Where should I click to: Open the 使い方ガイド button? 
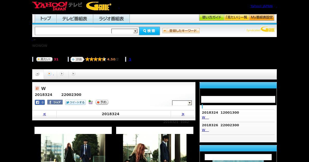click(211, 17)
